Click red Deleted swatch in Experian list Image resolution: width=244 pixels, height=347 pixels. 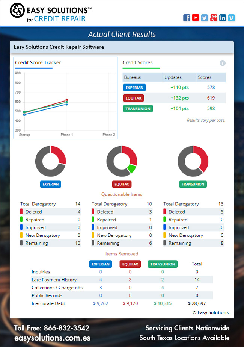click(21, 212)
